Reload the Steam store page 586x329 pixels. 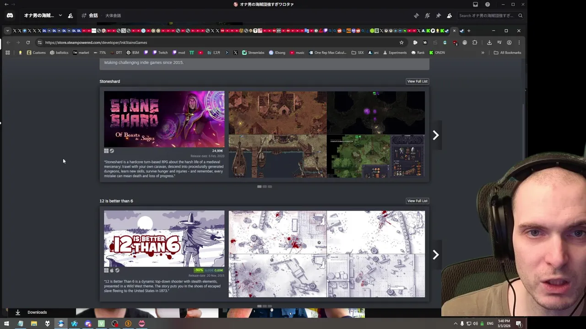click(28, 42)
